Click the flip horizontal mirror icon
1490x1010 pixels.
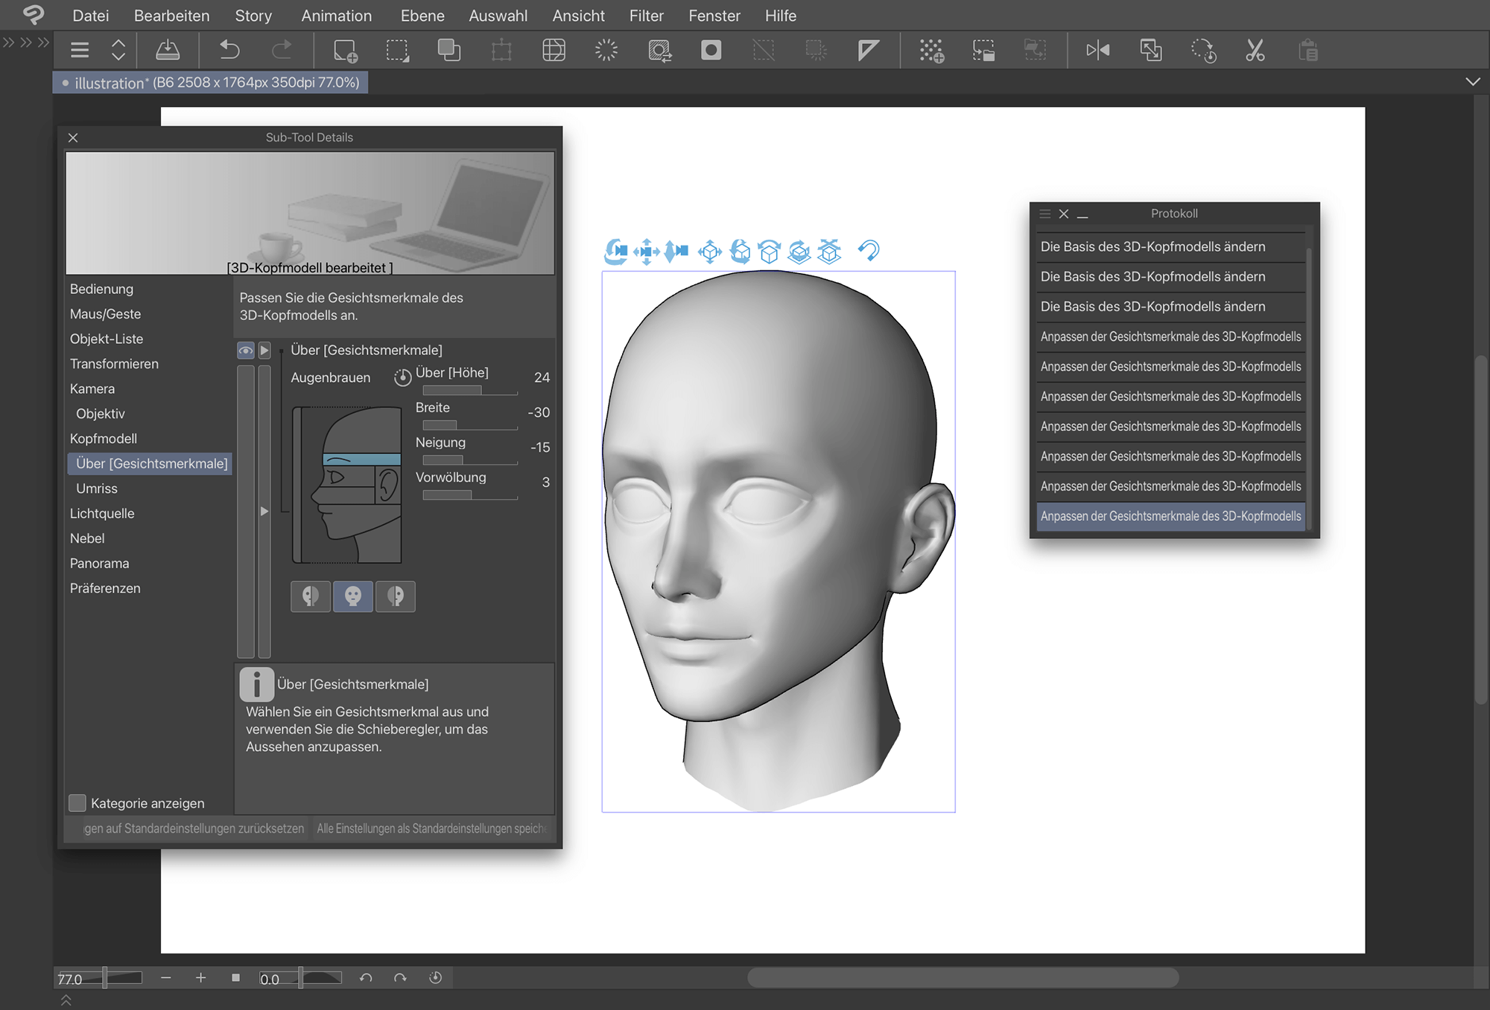(x=1097, y=50)
